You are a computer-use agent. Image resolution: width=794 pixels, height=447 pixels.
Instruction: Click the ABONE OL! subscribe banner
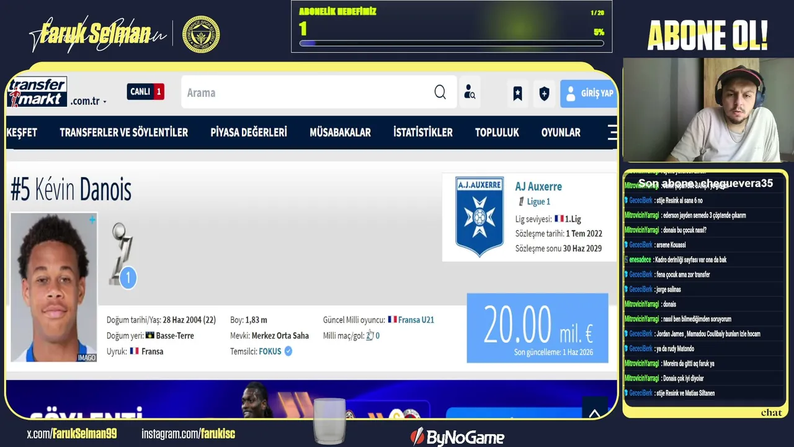(707, 35)
